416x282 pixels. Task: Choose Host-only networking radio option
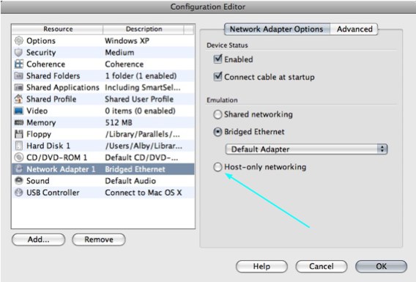218,167
